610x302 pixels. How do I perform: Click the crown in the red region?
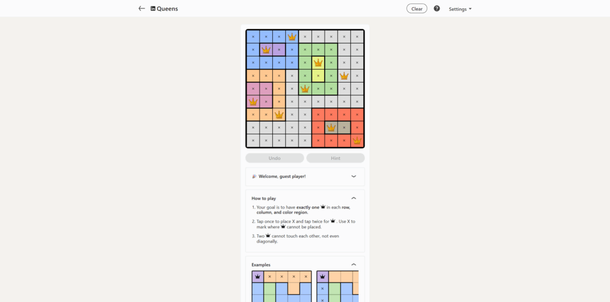(357, 140)
